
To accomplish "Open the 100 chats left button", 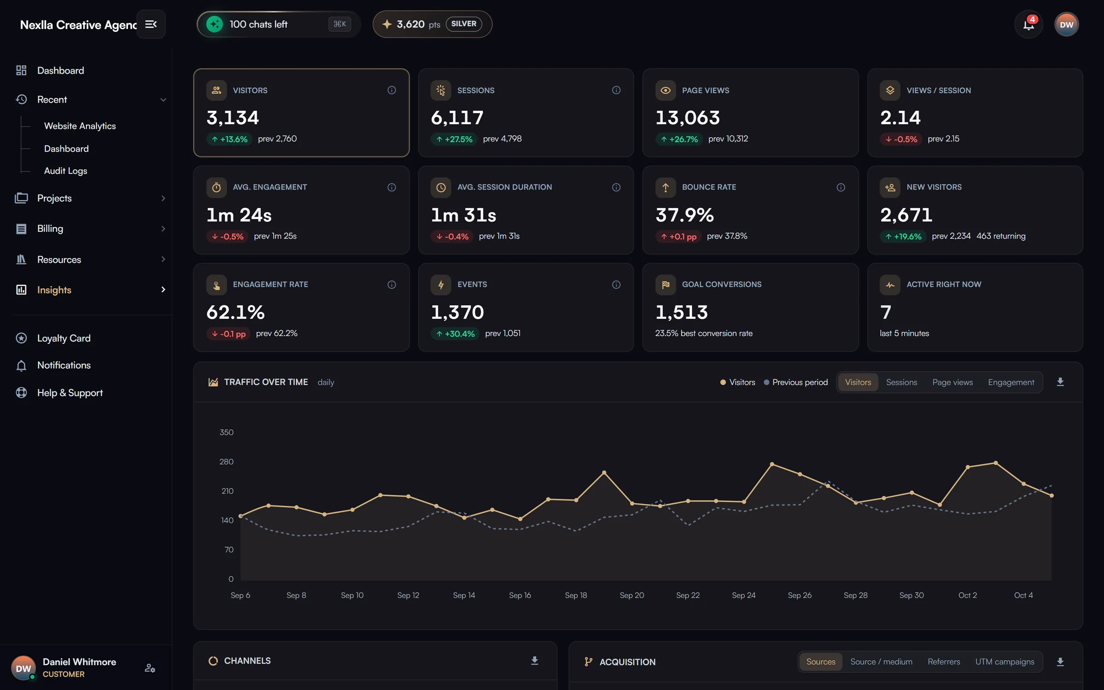I will [278, 24].
